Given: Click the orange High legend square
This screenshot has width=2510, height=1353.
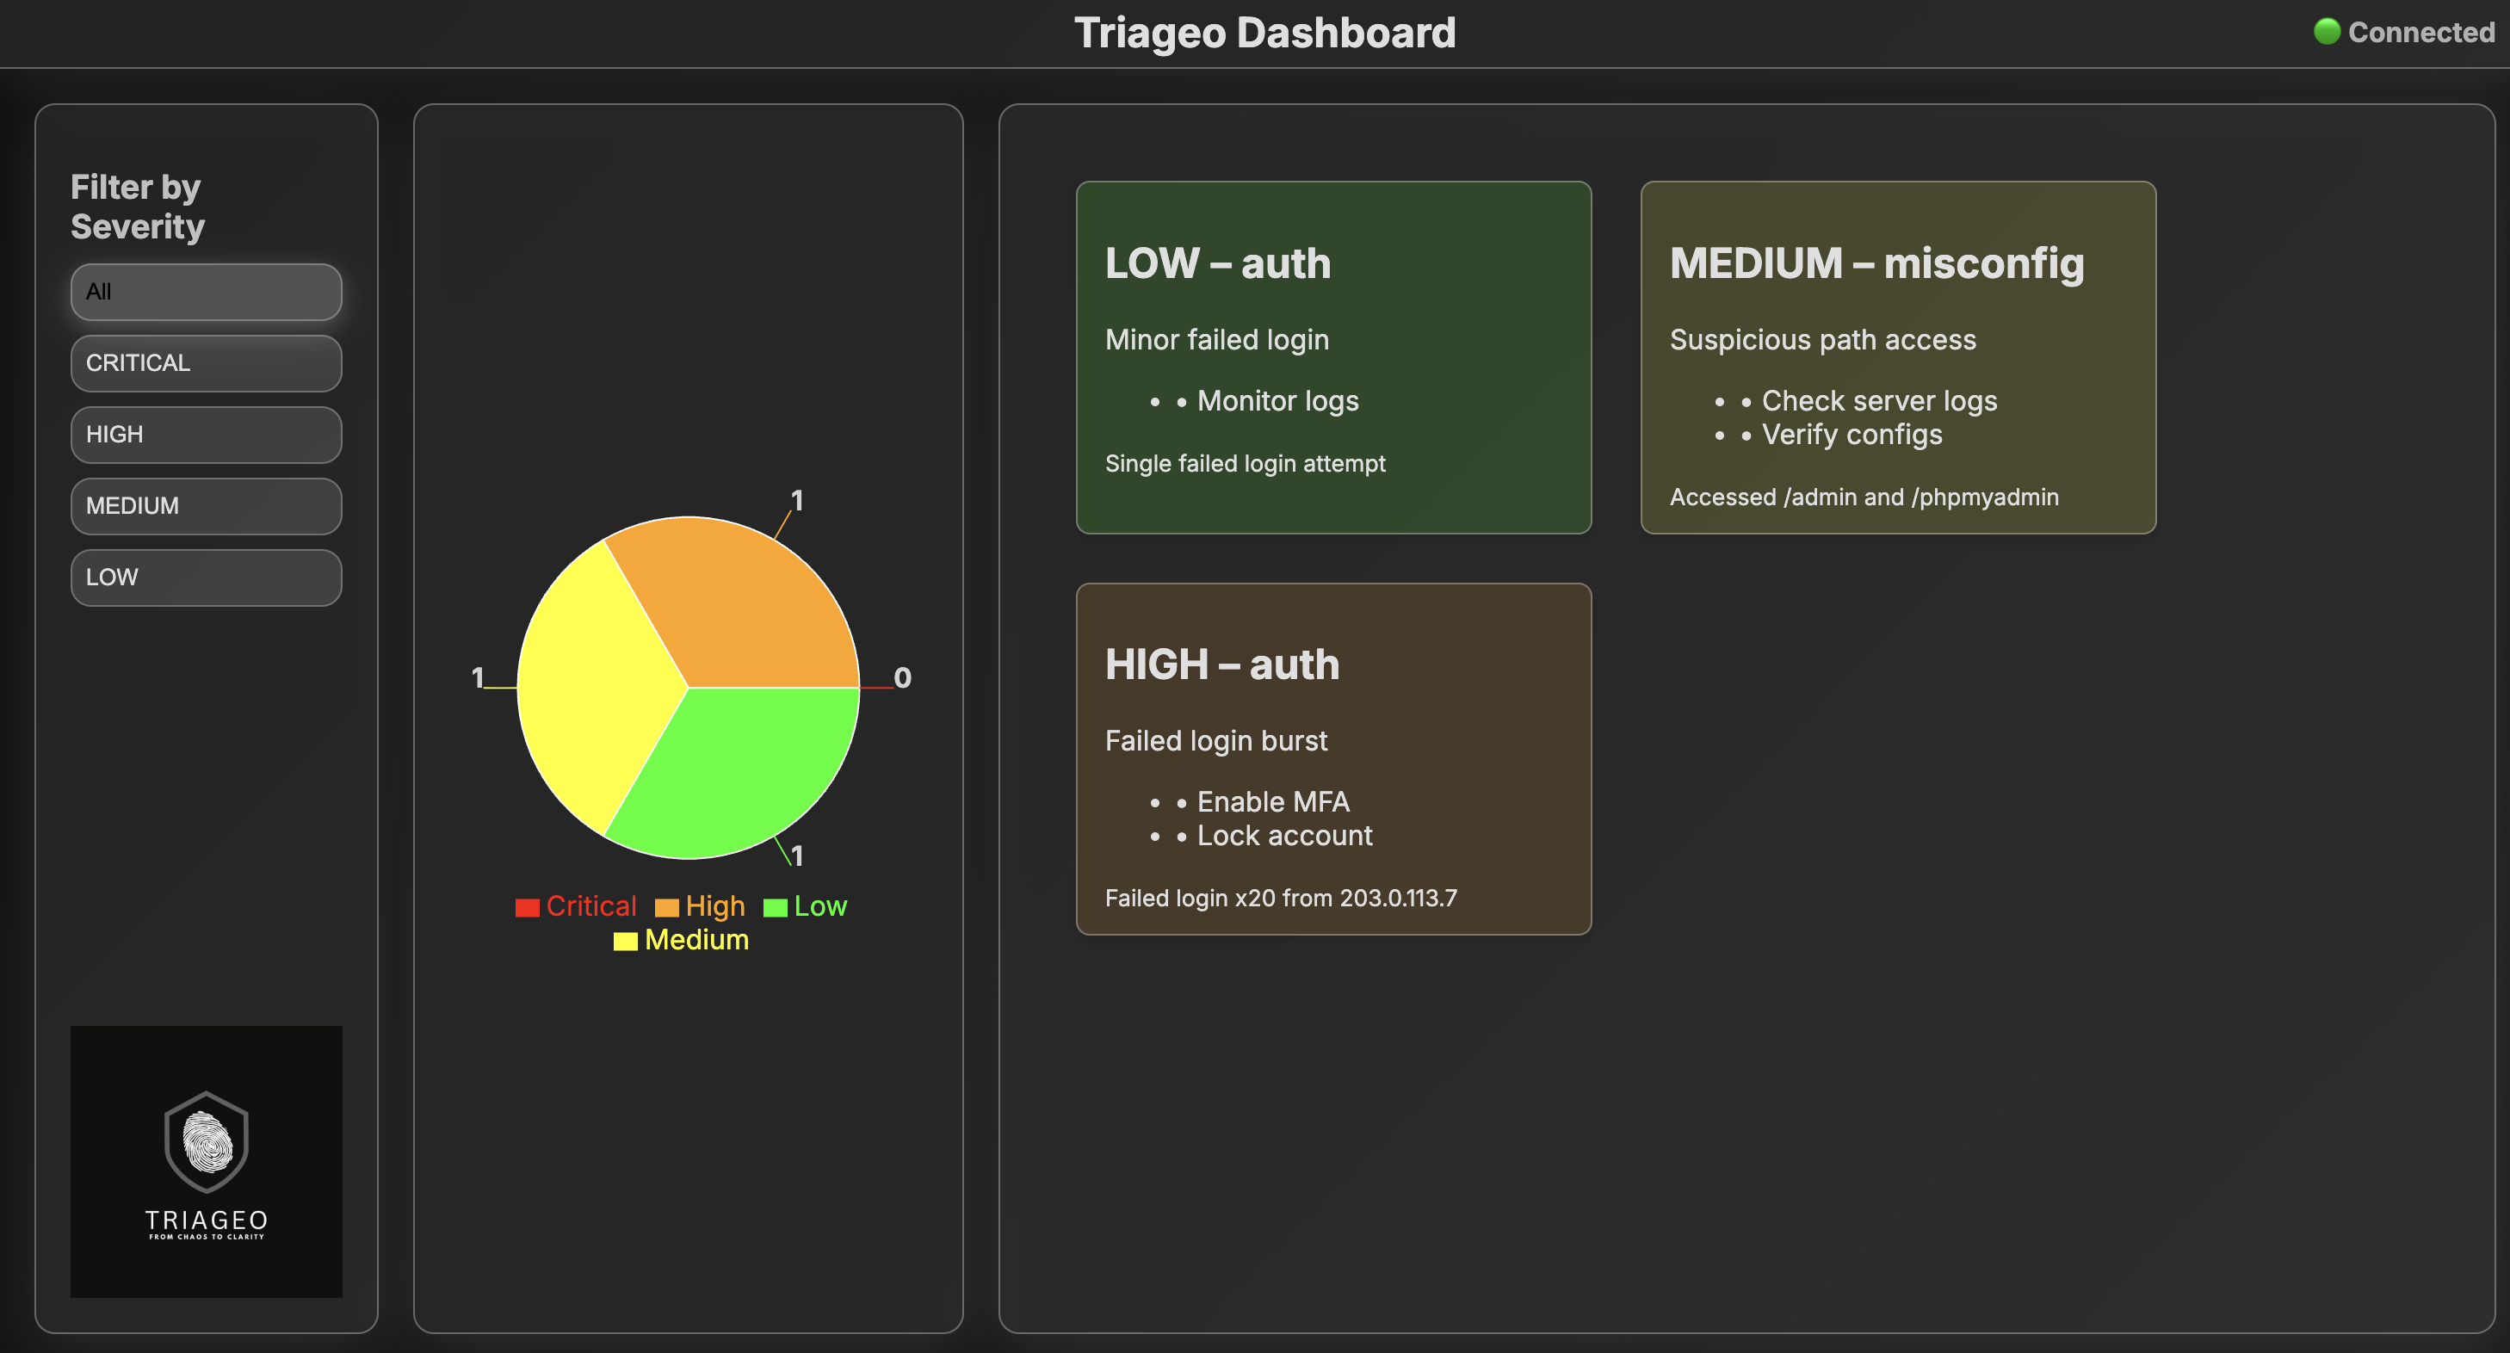Looking at the screenshot, I should coord(666,908).
